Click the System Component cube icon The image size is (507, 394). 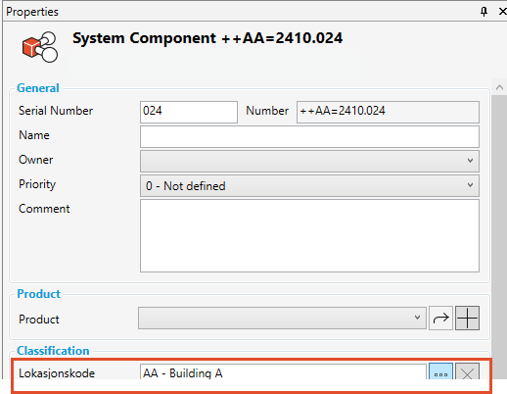[40, 47]
